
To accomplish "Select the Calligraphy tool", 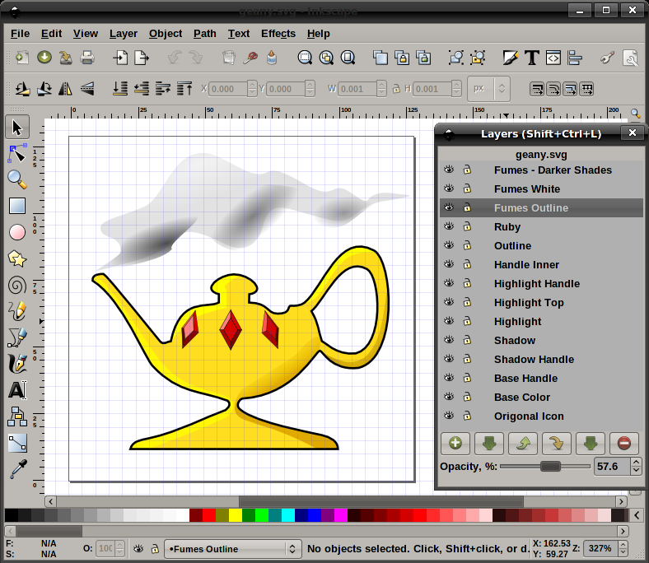I will [17, 364].
